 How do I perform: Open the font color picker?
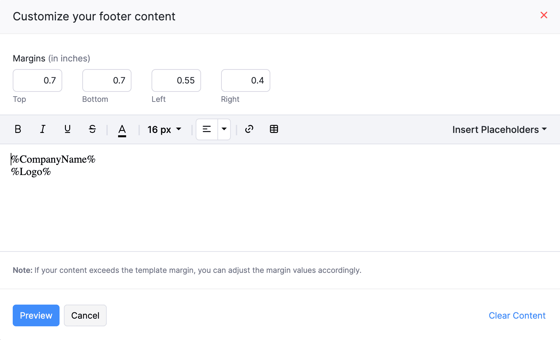click(122, 129)
